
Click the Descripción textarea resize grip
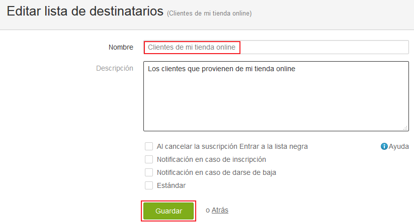click(x=405, y=128)
